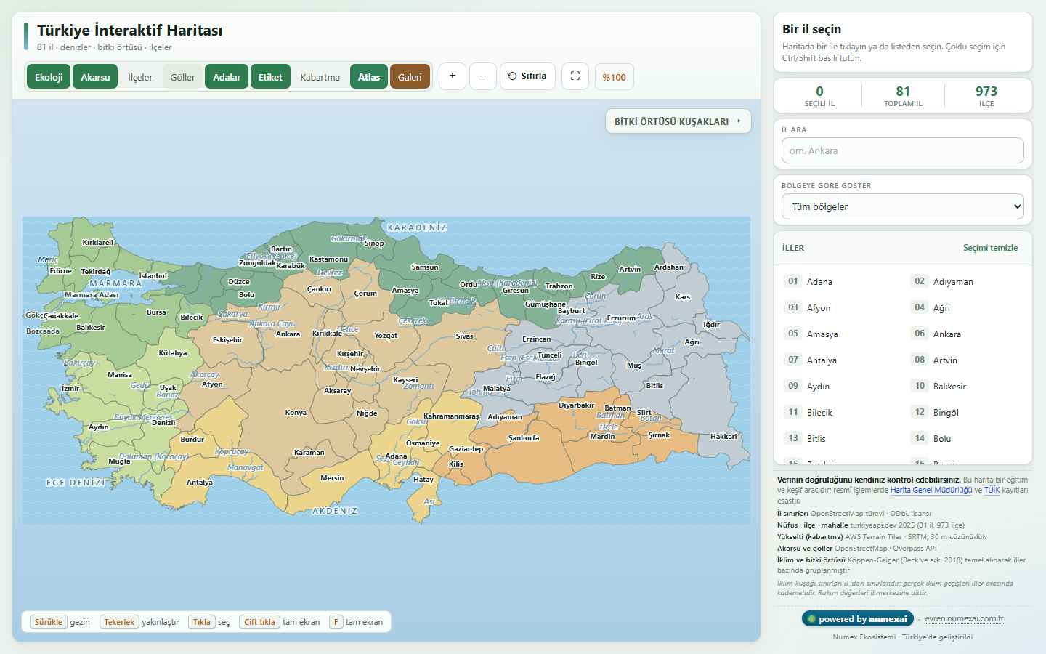Zoom out with the minus button
The height and width of the screenshot is (654, 1046).
pos(483,76)
